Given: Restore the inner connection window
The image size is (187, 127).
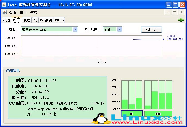Looking at the screenshot, I should point(174,12).
